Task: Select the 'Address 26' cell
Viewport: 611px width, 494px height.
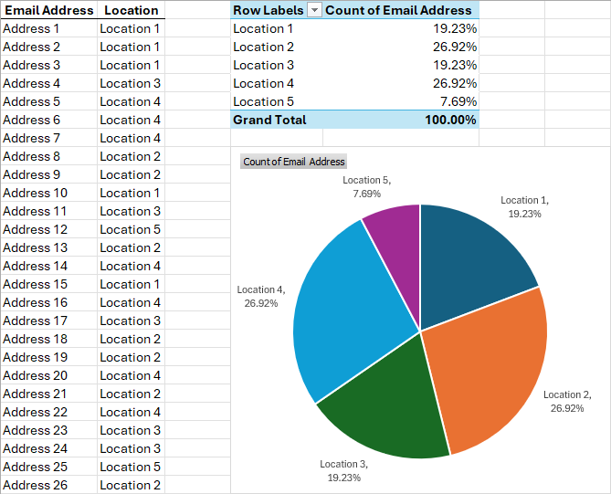Action: pos(48,485)
